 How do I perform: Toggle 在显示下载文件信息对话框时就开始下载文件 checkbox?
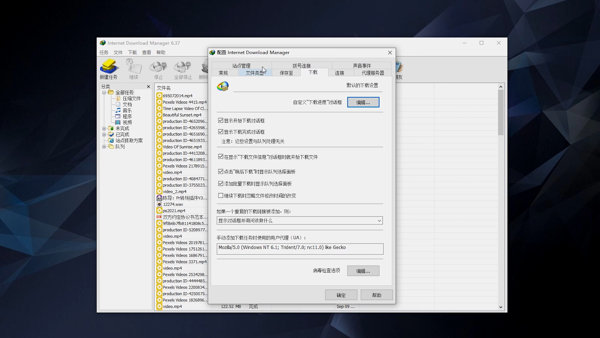[x=221, y=157]
